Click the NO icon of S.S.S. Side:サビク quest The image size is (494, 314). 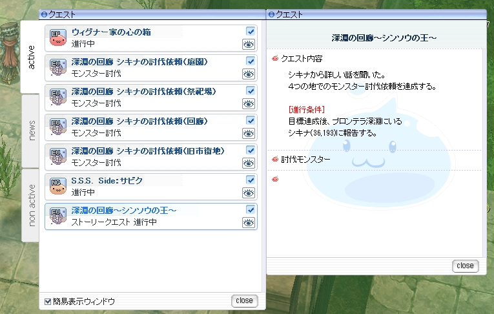[x=58, y=186]
